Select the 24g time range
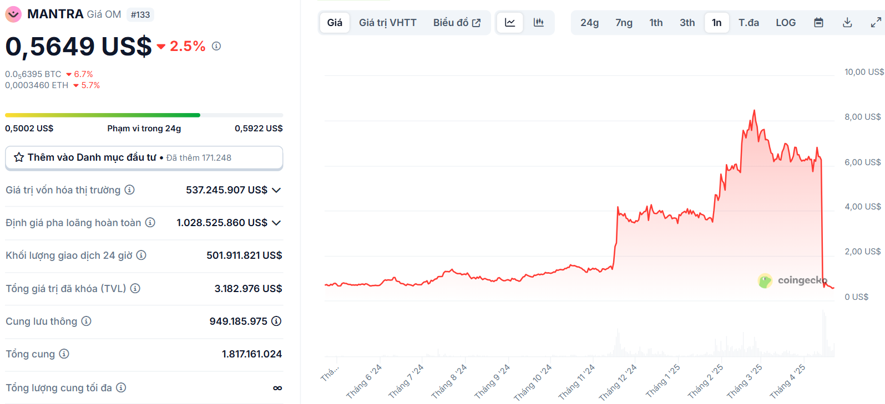 [589, 23]
